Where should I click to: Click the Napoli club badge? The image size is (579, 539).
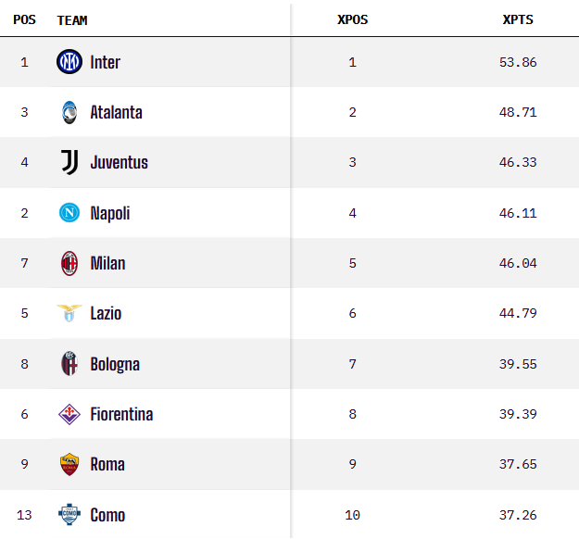69,213
